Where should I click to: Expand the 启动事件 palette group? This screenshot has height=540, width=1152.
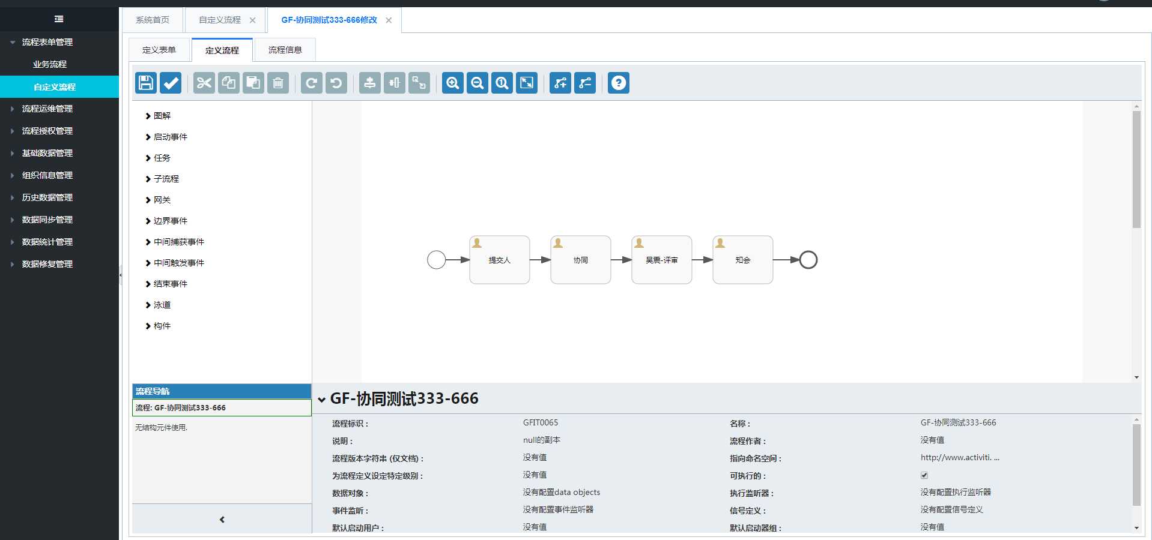(166, 137)
